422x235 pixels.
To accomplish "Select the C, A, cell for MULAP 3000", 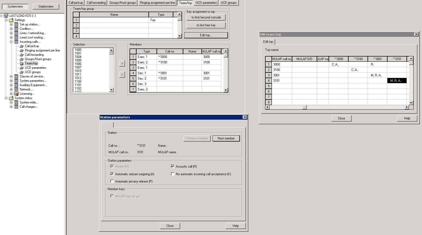I will [x=338, y=64].
